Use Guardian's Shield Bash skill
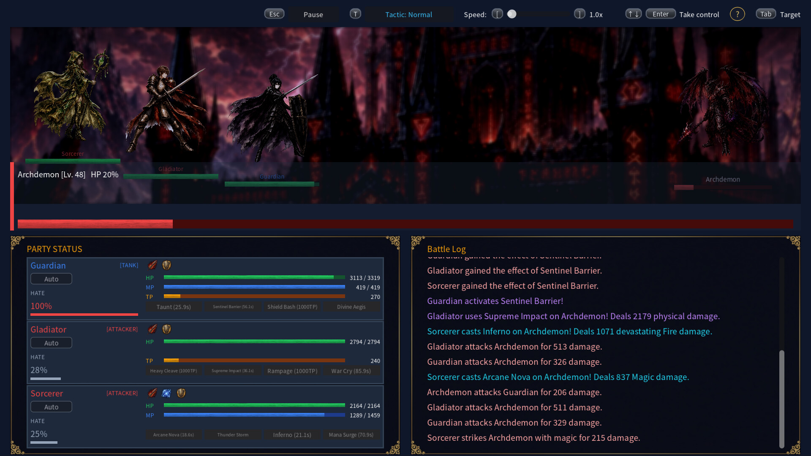Viewport: 811px width, 456px height. (x=292, y=307)
